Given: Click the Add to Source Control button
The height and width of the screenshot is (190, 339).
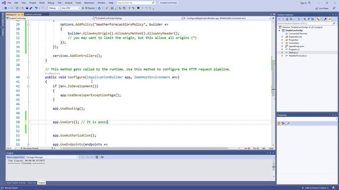Looking at the screenshot, I should tap(316, 188).
